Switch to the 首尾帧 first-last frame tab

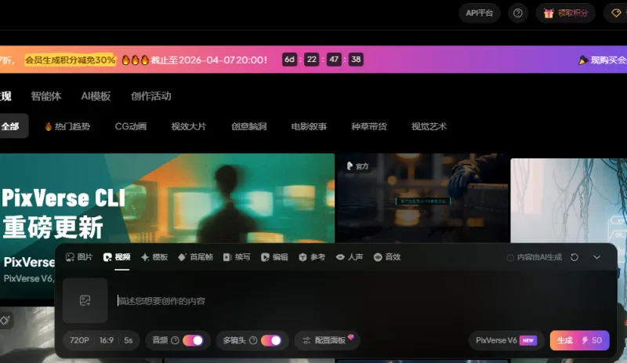coord(195,257)
